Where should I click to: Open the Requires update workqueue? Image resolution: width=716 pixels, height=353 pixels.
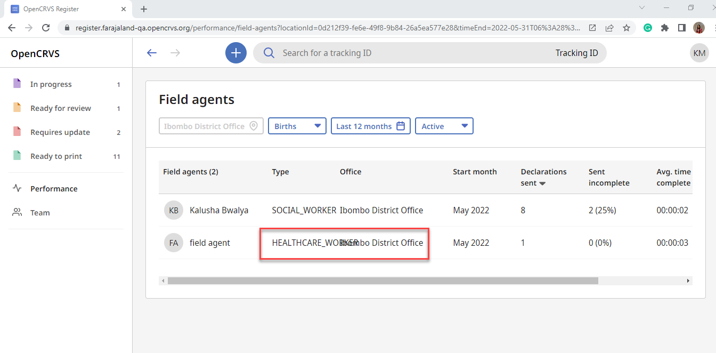click(x=59, y=132)
